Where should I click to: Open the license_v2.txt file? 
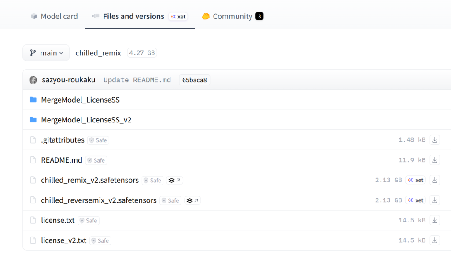point(63,240)
